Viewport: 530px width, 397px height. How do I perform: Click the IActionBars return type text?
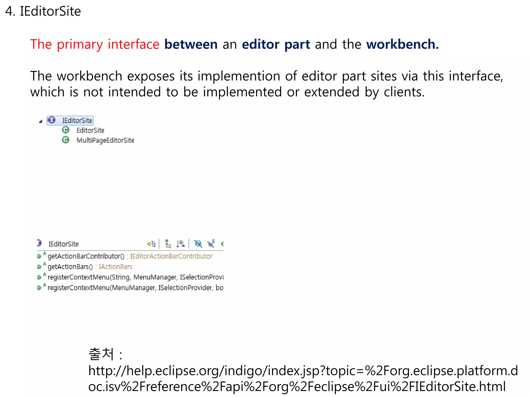pos(115,267)
